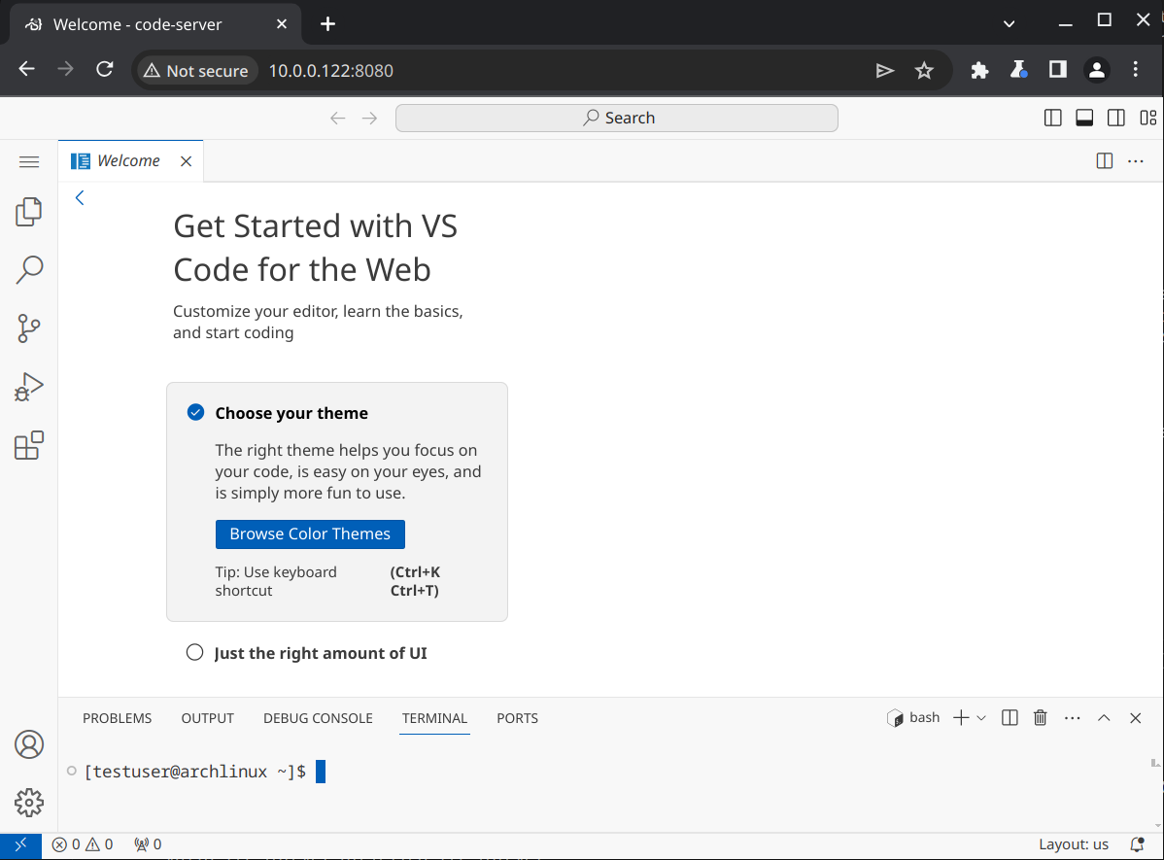
Task: Open terminal panel More Actions ellipsis
Action: pyautogui.click(x=1072, y=717)
